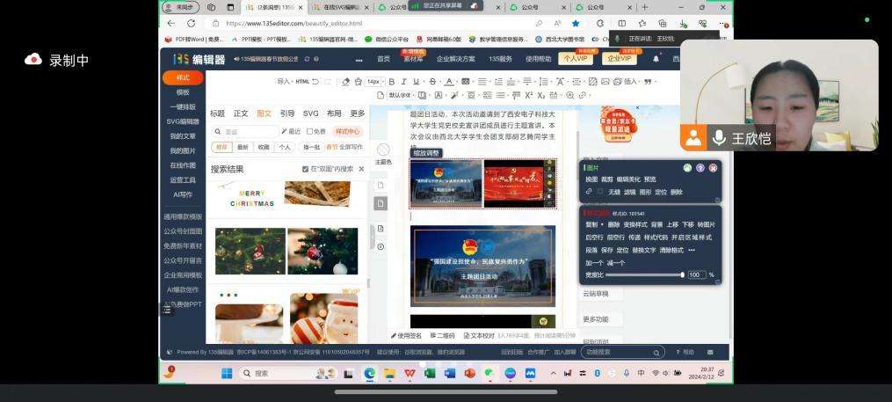892x402 pixels.
Task: Switch to the 标题 style tab
Action: 217,113
